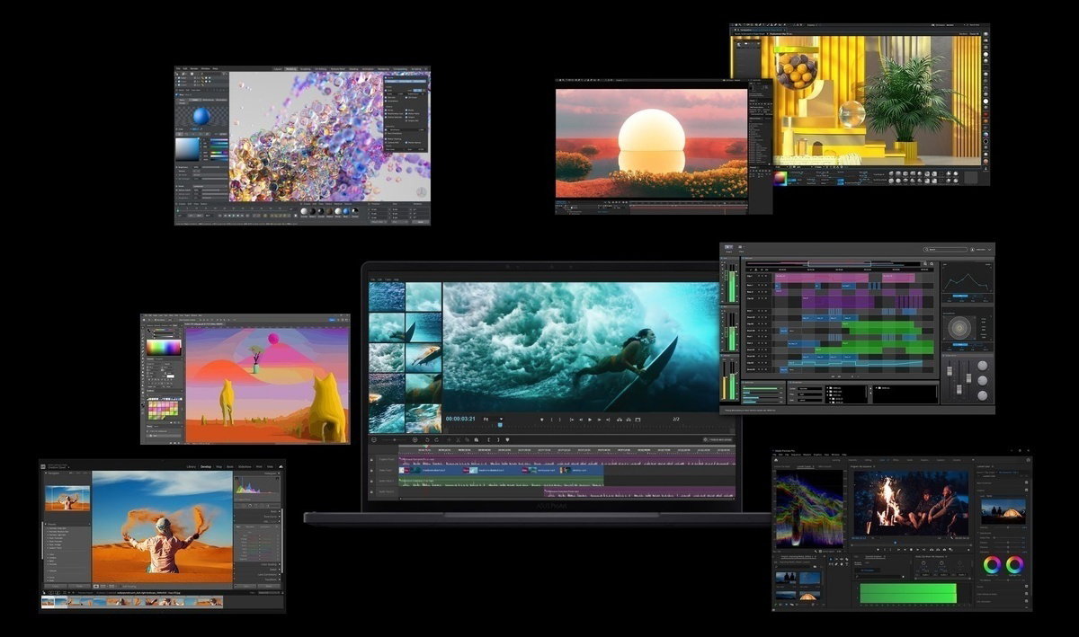Open the Book module in Lightroom
The image size is (1079, 637).
point(230,467)
